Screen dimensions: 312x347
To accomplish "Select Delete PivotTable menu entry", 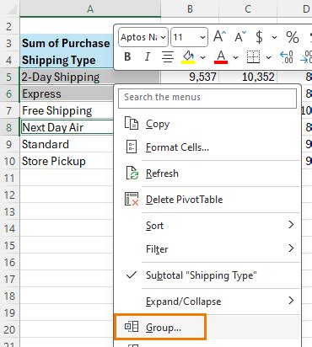I will [x=207, y=200].
